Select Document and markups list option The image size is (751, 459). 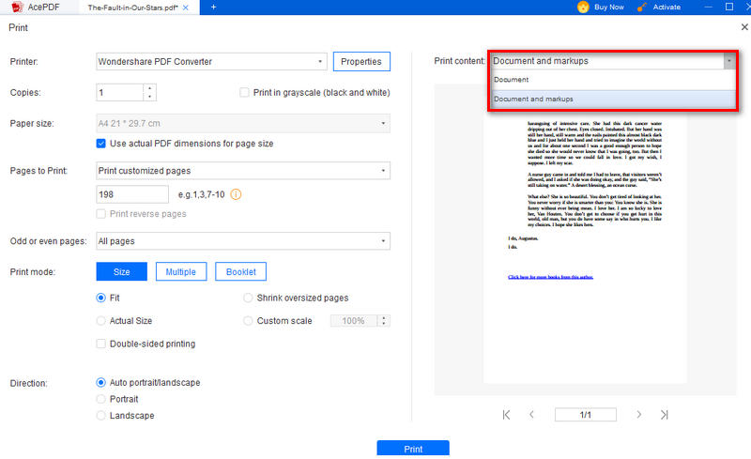[614, 99]
